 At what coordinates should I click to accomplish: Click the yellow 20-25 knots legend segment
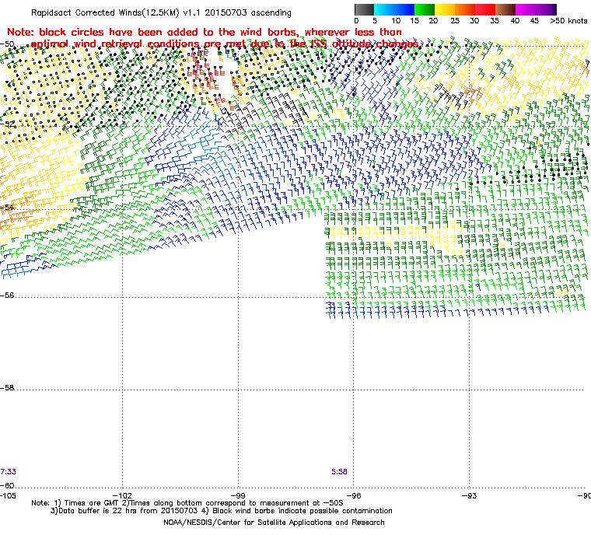click(x=445, y=9)
